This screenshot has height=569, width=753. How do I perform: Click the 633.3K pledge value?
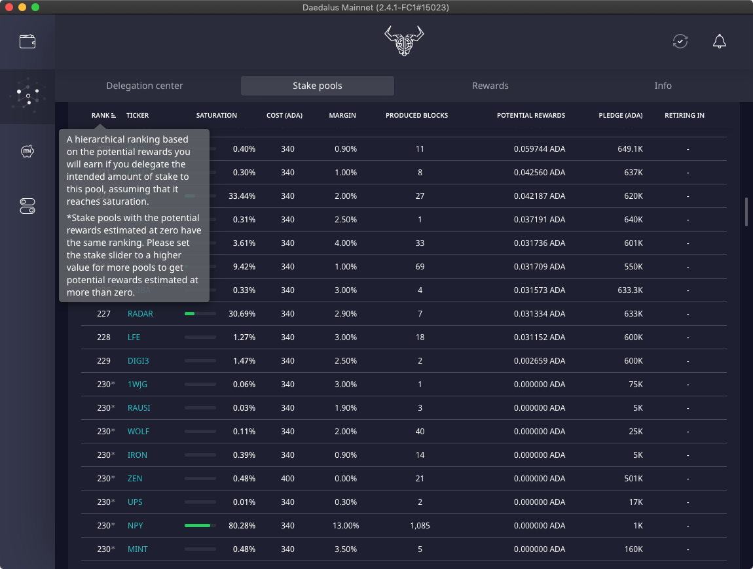(630, 290)
